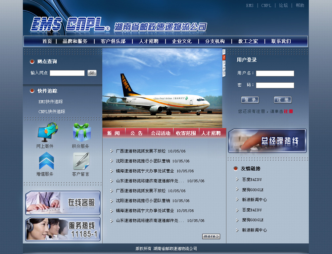Screen dimensions: 332x254
Task: Open CNPL快件追踪 link
Action: tap(52, 112)
